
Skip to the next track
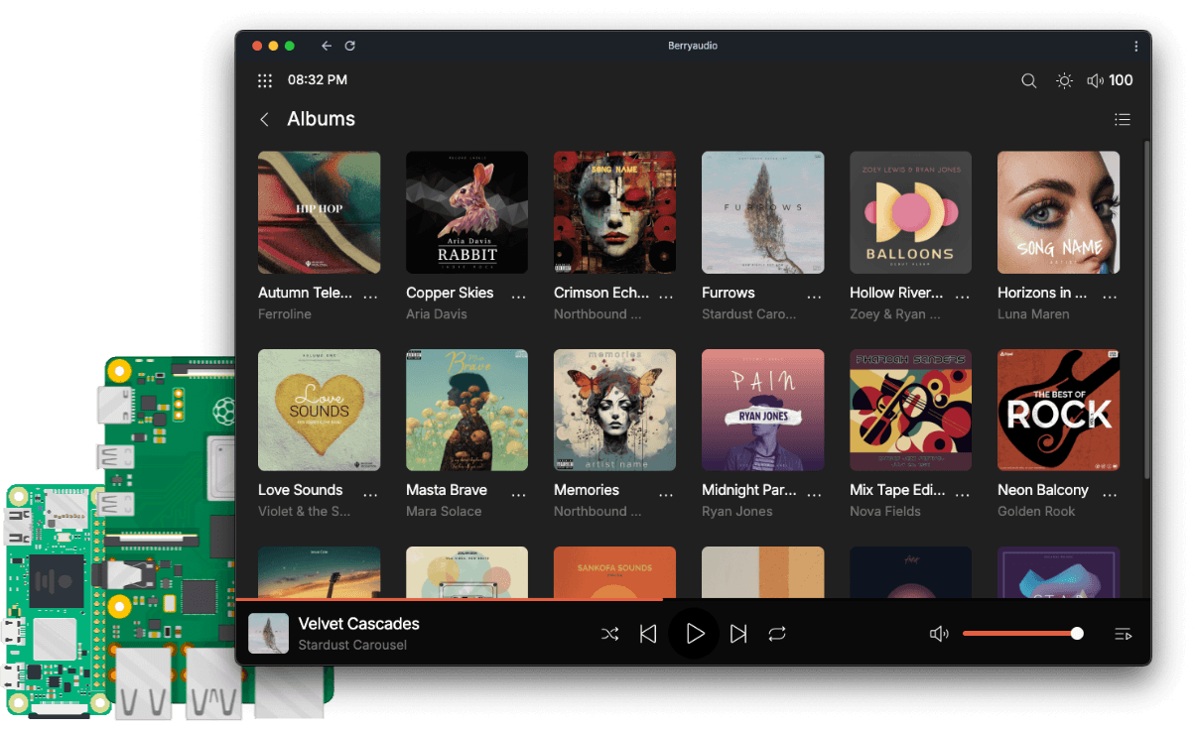pyautogui.click(x=738, y=633)
